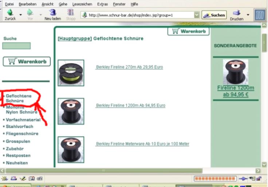
Task: Open the IRC chat component icon
Action: [x=40, y=179]
